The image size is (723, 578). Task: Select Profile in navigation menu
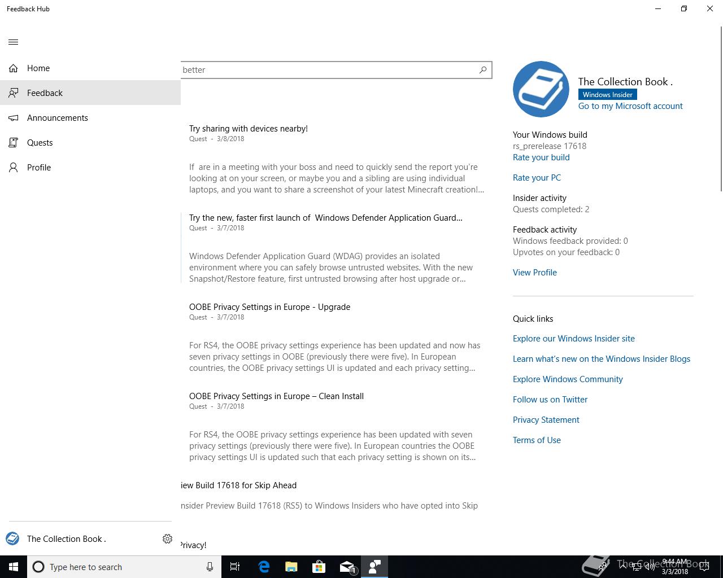(90, 168)
